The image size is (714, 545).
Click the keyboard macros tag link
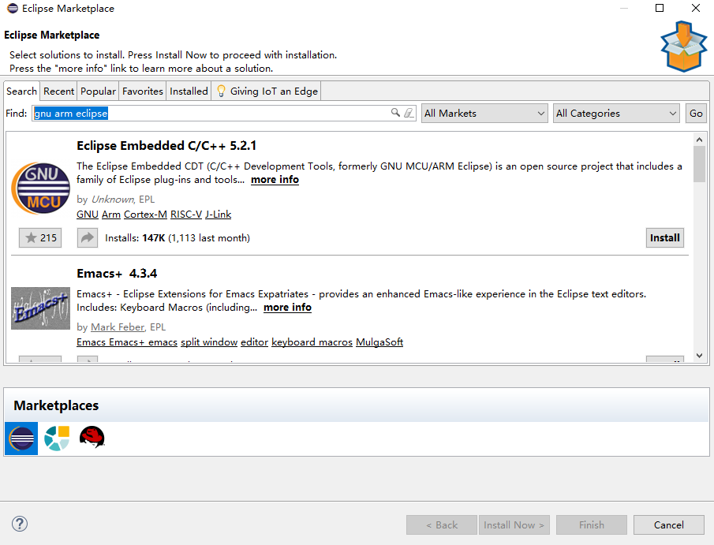pyautogui.click(x=312, y=342)
